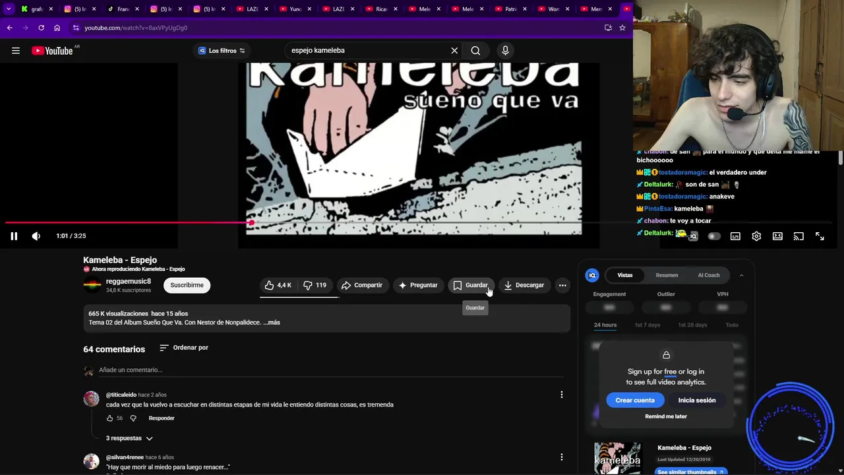Viewport: 844px width, 475px height.
Task: Go to the YouTube home logo
Action: coord(52,51)
